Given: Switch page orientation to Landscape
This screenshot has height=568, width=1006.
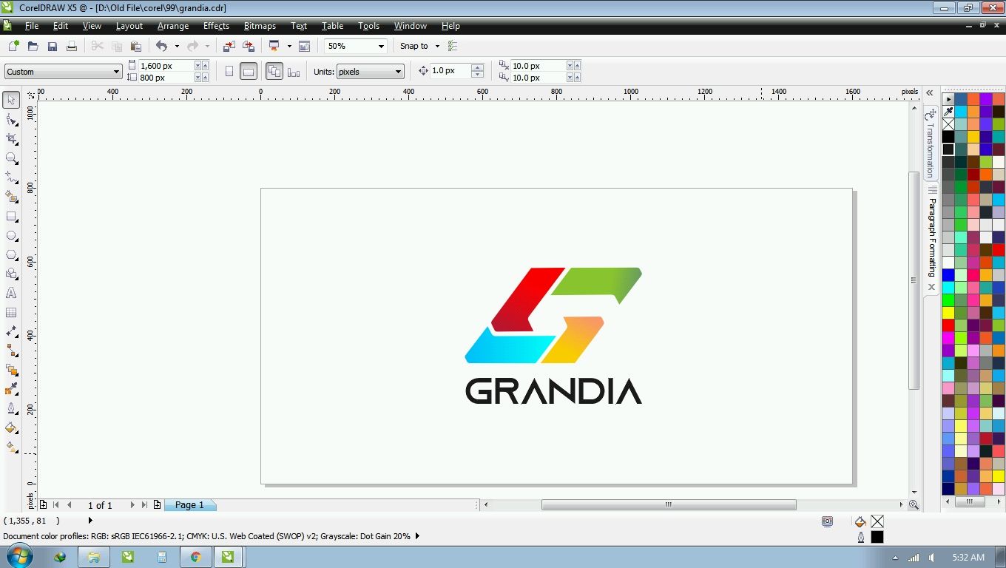Looking at the screenshot, I should pyautogui.click(x=249, y=72).
